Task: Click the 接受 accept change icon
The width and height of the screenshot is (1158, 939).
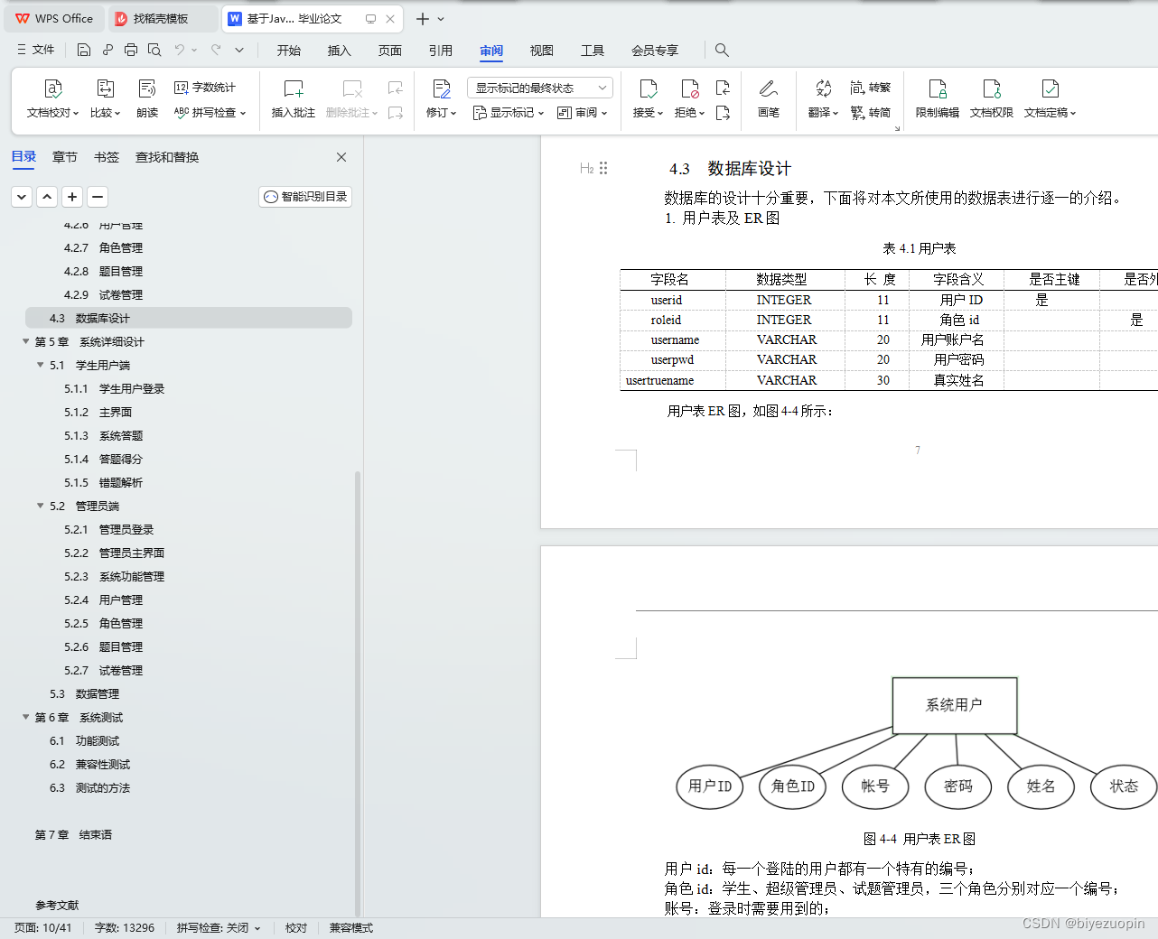Action: point(649,88)
